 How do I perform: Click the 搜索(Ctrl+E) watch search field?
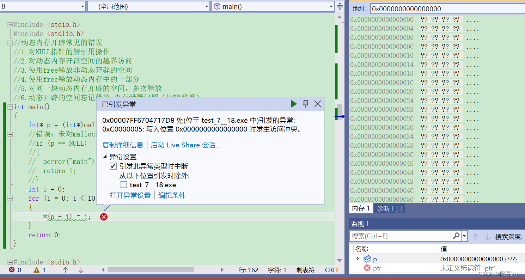click(401, 236)
